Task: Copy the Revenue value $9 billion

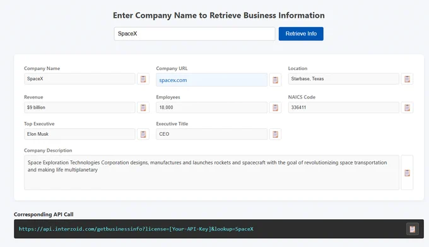Action: 143,107
